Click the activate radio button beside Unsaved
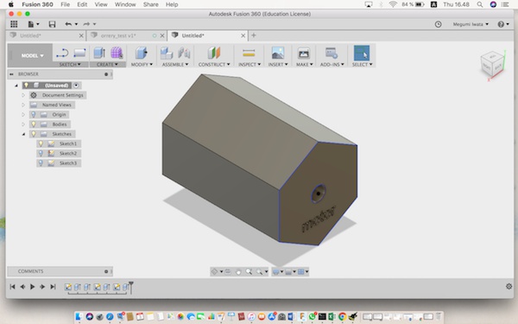The height and width of the screenshot is (324, 518). (76, 86)
